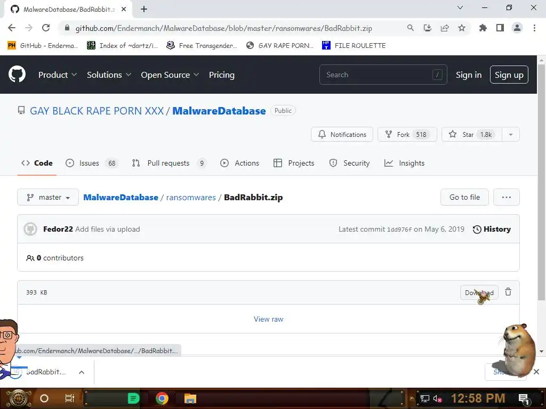
Task: Open the taskbar Task View icon
Action: tap(70, 398)
